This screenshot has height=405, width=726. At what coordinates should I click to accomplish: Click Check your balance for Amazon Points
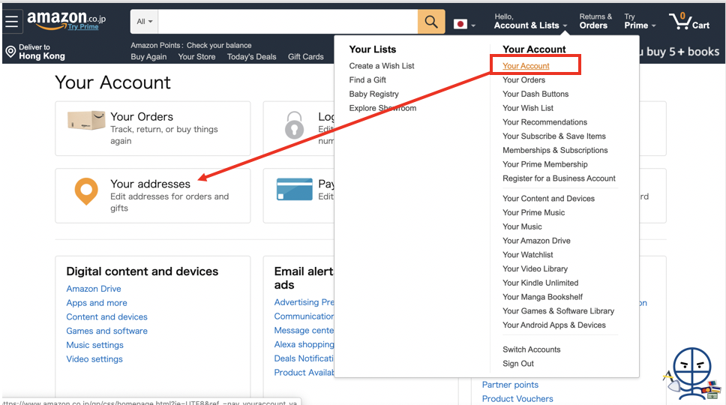219,45
